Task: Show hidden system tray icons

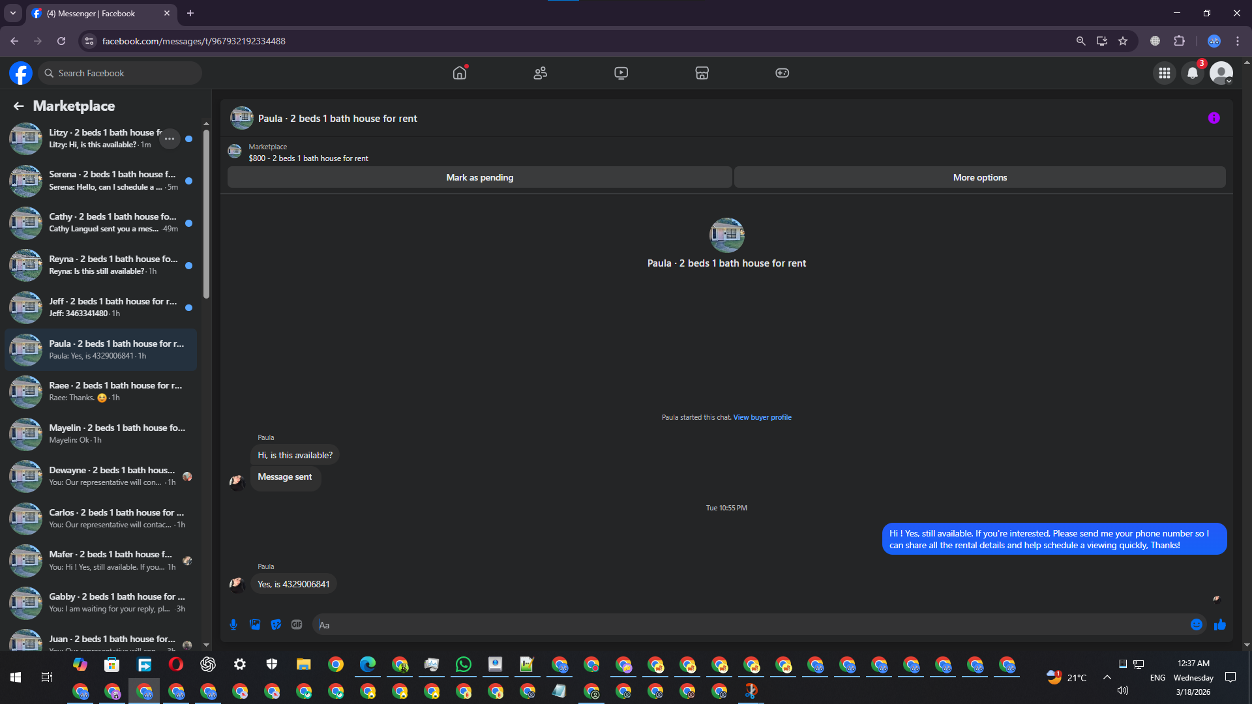Action: (x=1107, y=677)
